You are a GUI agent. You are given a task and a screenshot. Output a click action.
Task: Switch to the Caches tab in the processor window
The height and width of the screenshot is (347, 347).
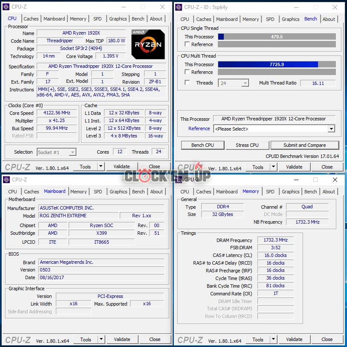[31, 19]
